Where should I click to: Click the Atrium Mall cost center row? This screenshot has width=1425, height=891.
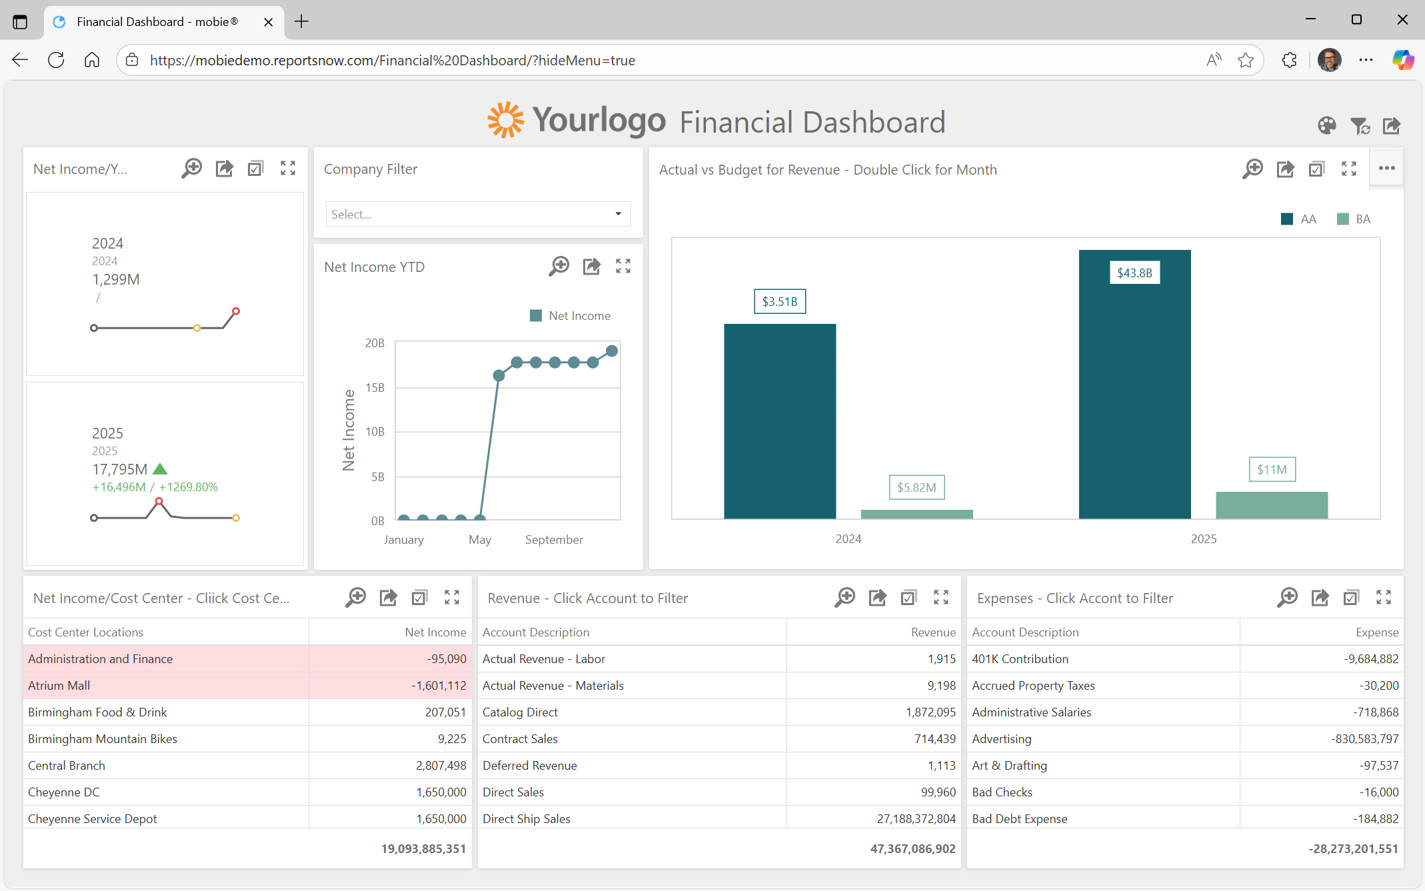click(x=167, y=685)
